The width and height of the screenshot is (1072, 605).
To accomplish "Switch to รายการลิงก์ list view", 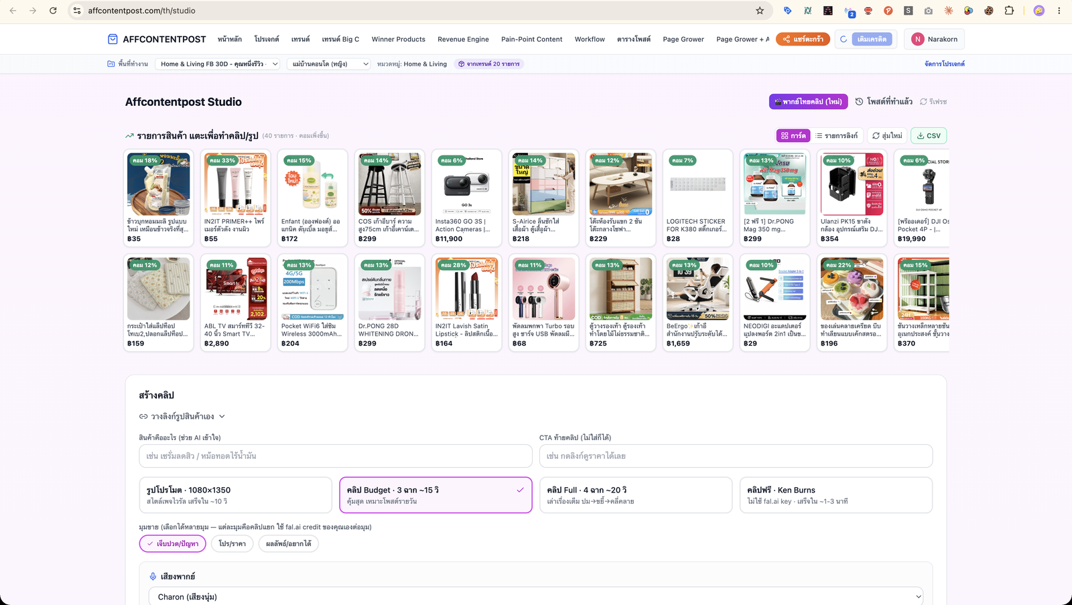I will (836, 135).
